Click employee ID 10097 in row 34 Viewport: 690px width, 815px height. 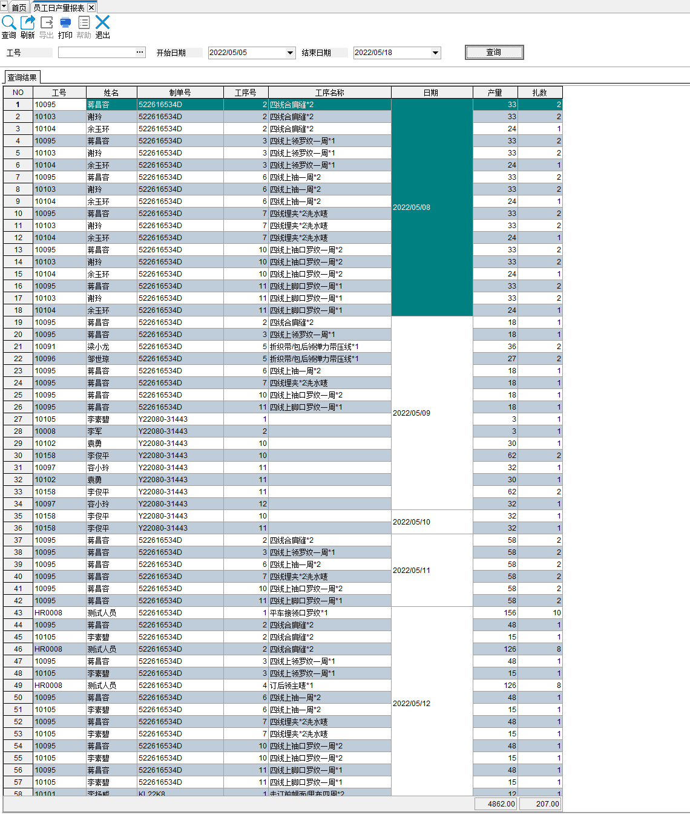click(59, 504)
